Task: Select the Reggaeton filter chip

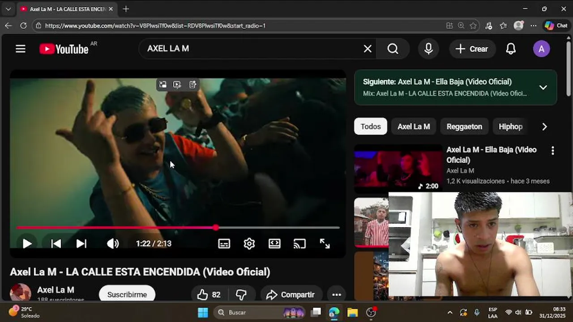Action: pyautogui.click(x=464, y=127)
